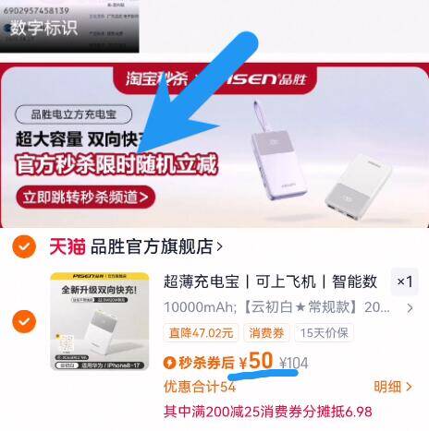Click the ×1 quantity stepper
This screenshot has height=431, width=429.
[x=405, y=281]
